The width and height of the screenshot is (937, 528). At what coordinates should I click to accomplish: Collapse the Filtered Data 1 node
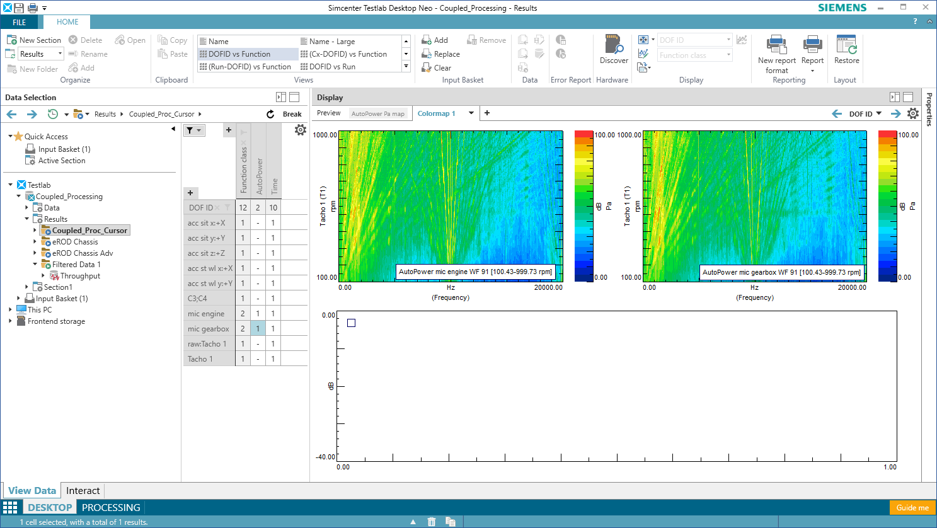tap(35, 265)
